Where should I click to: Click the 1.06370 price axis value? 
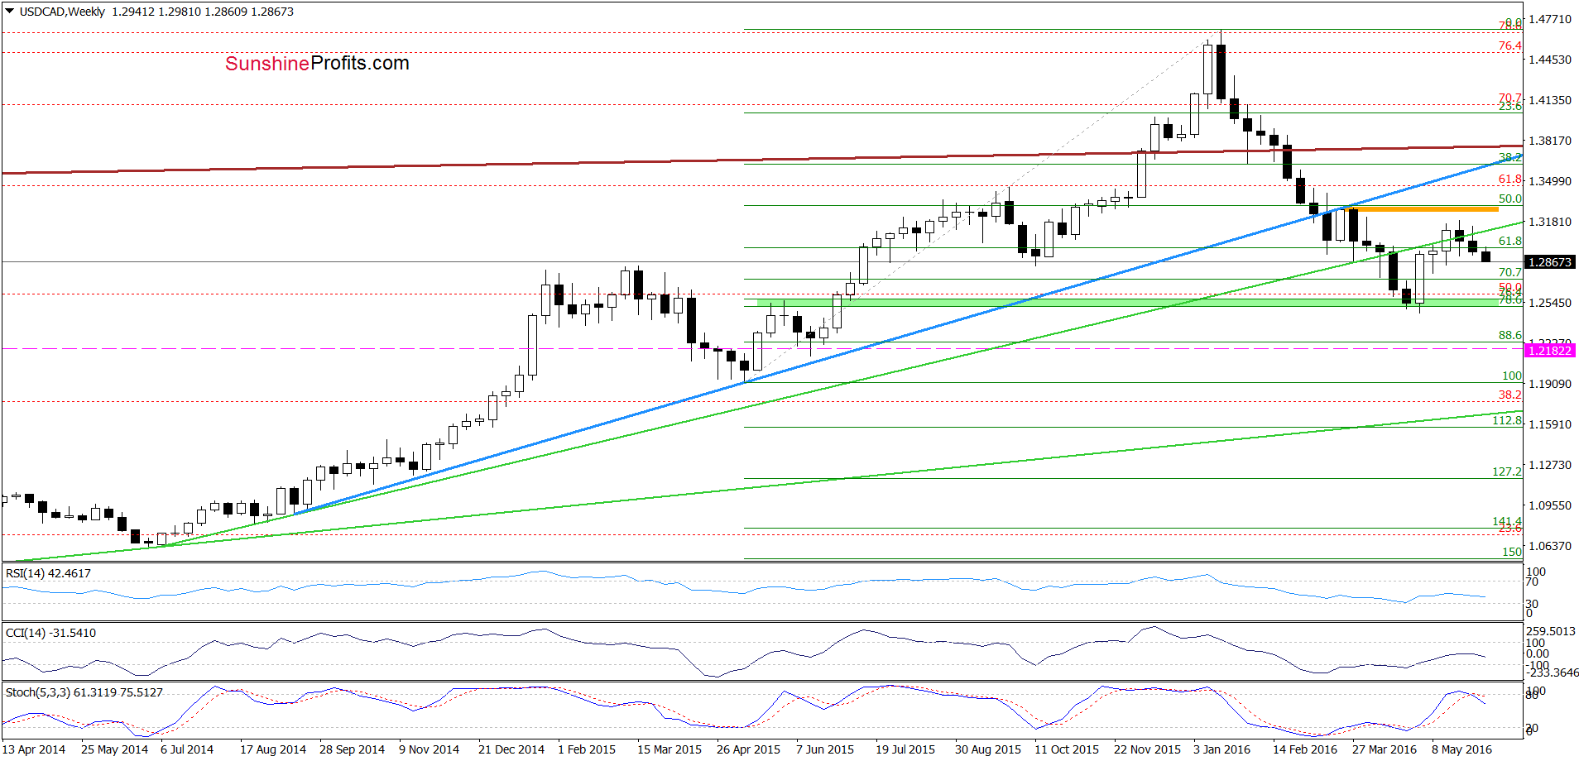pos(1550,546)
